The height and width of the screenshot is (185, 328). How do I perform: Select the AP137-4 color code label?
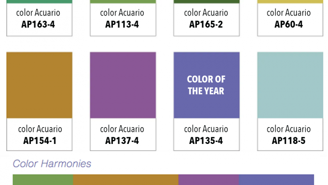(x=122, y=141)
